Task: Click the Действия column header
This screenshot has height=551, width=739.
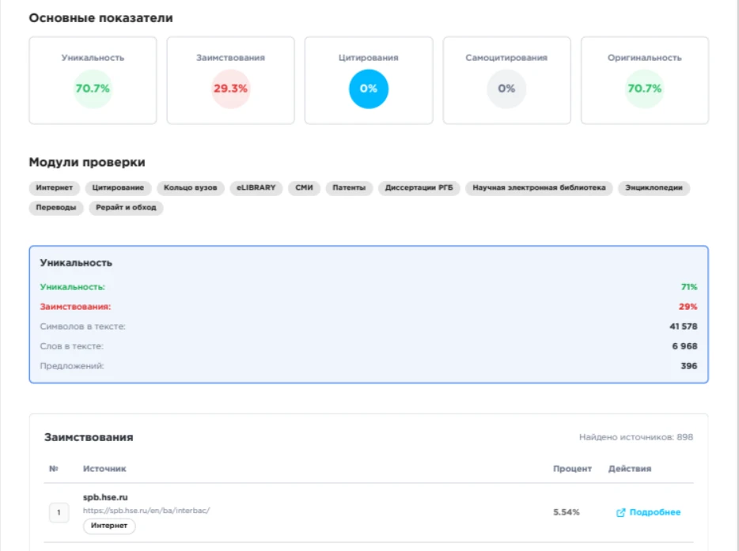Action: (630, 469)
